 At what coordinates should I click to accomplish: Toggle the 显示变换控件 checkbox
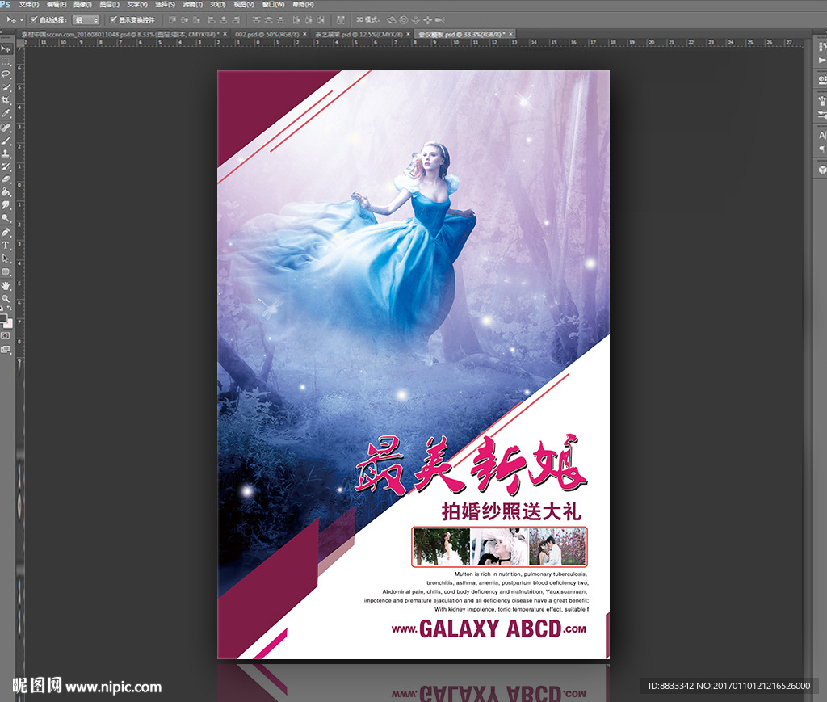point(113,19)
